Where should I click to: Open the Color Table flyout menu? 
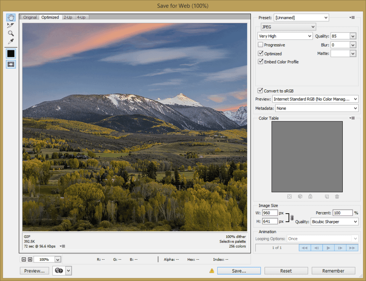[x=352, y=118]
